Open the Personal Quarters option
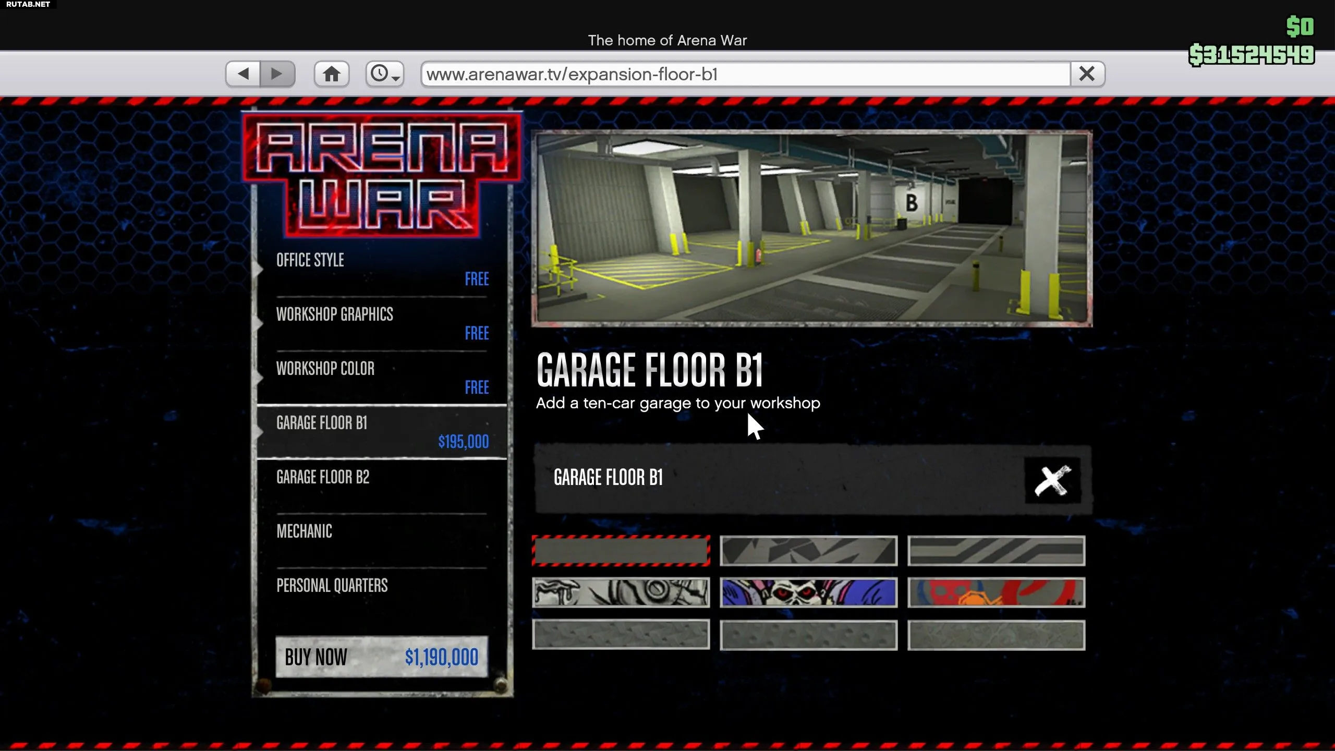 [x=381, y=593]
